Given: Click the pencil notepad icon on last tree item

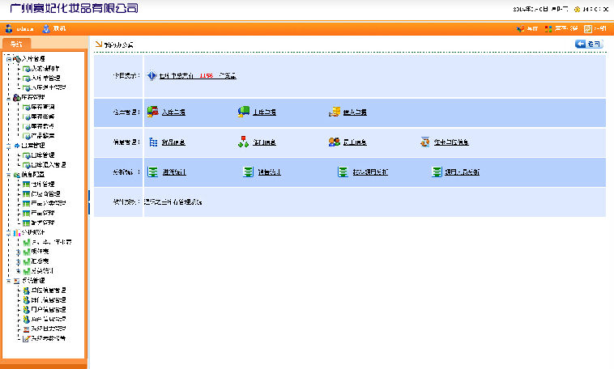Looking at the screenshot, I should [26, 338].
